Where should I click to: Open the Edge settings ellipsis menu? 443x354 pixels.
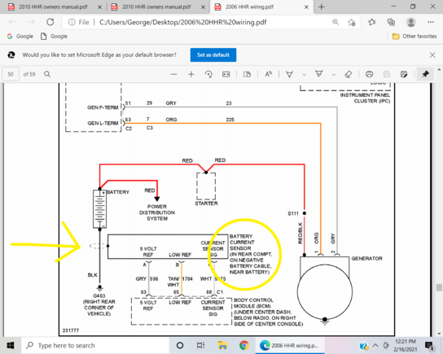click(431, 22)
